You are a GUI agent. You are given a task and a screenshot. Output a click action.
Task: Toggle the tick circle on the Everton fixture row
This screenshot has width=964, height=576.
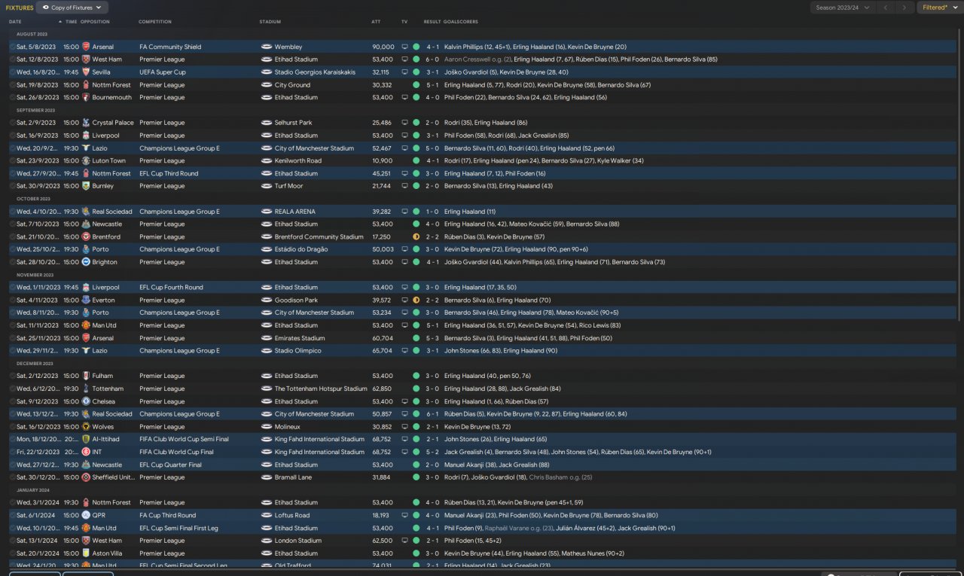12,300
